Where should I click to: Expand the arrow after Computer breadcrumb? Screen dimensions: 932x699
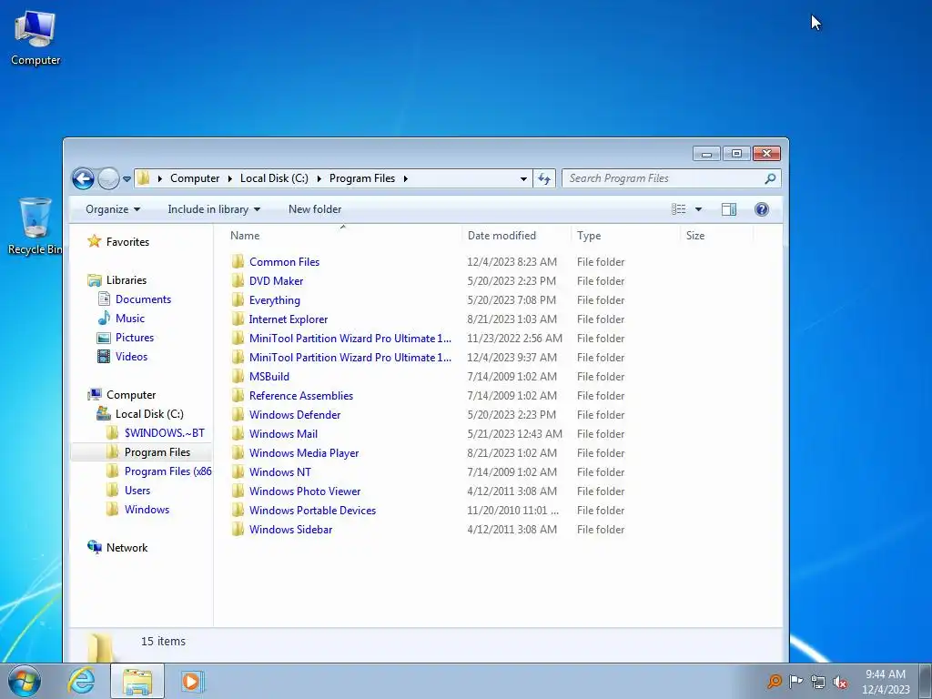(x=230, y=178)
